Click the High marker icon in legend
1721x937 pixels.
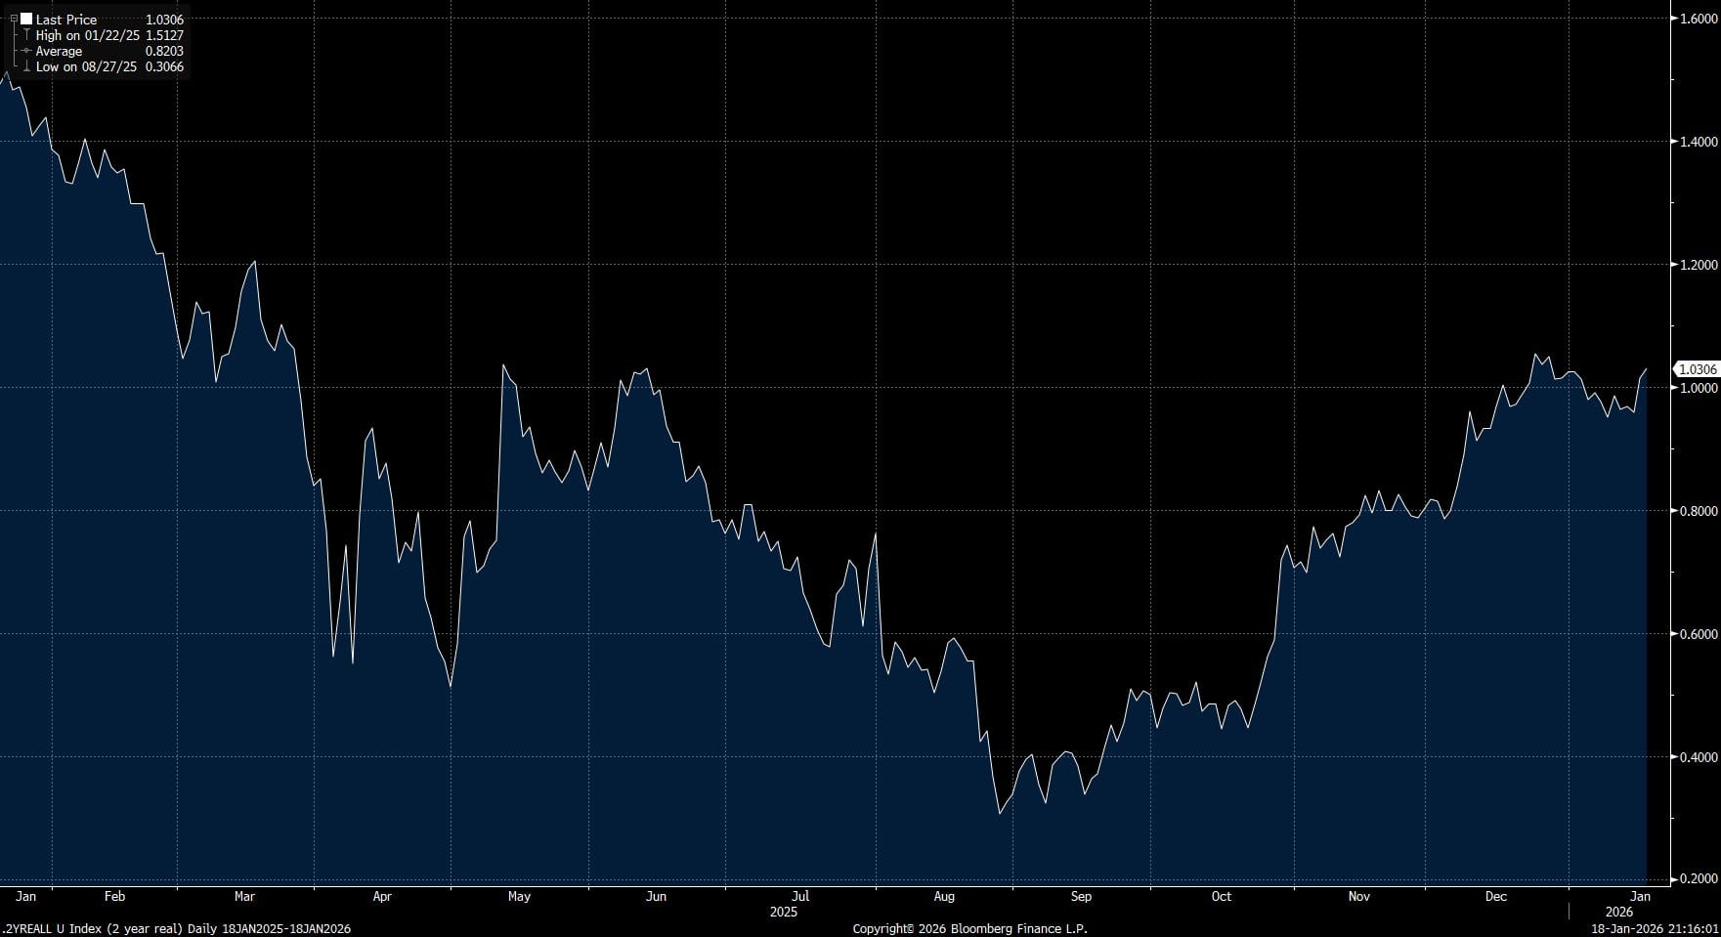point(26,35)
